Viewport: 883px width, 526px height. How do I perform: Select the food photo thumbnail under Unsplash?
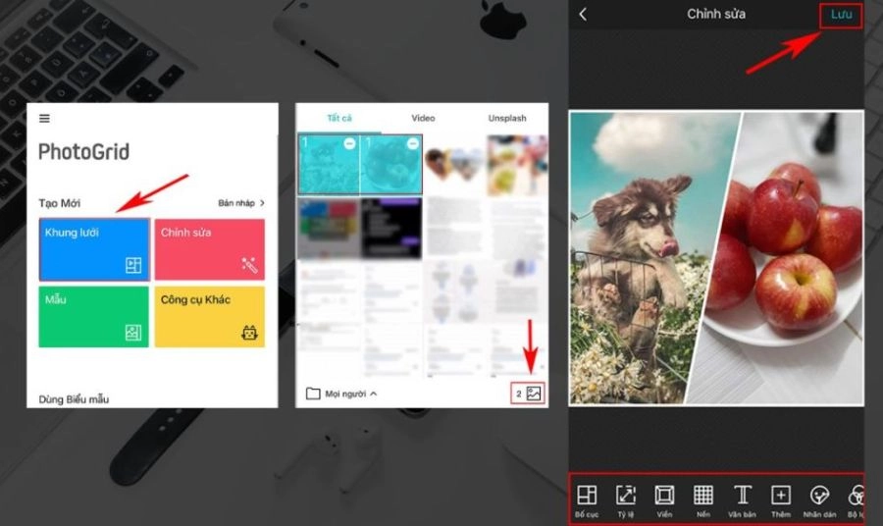click(517, 165)
